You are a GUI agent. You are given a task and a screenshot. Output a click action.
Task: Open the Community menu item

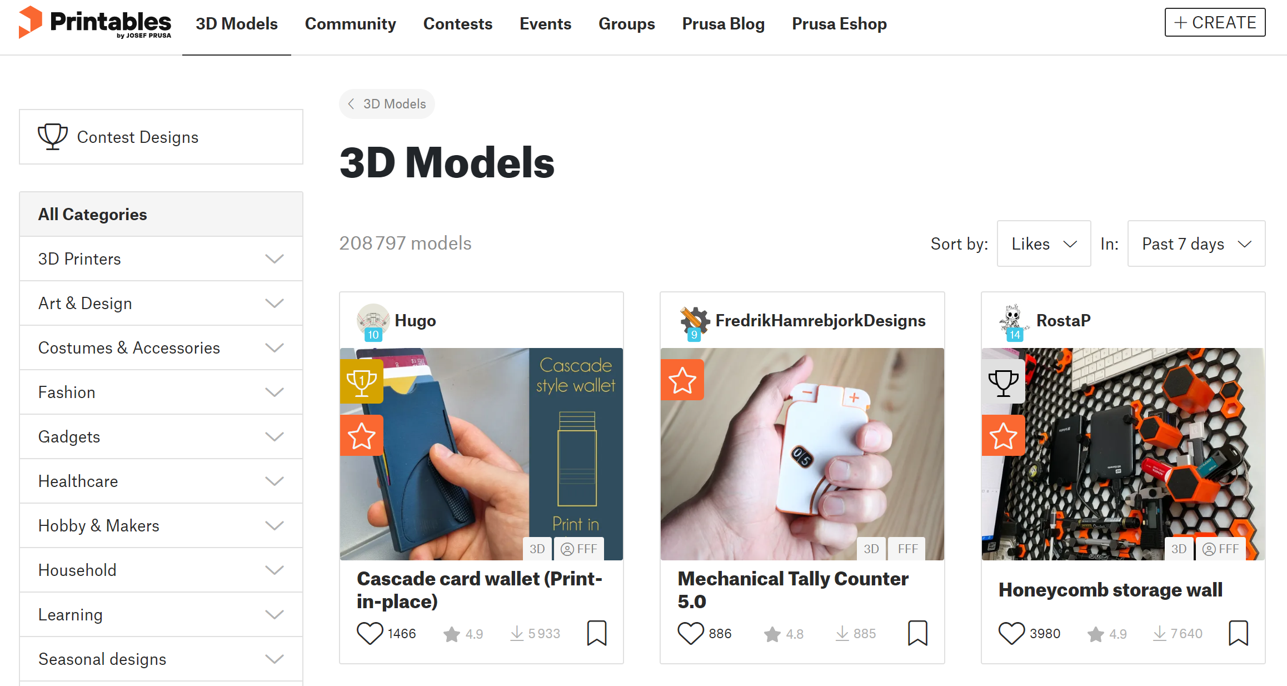tap(350, 24)
